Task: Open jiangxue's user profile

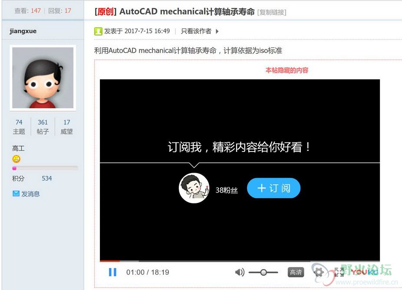Action: 23,31
